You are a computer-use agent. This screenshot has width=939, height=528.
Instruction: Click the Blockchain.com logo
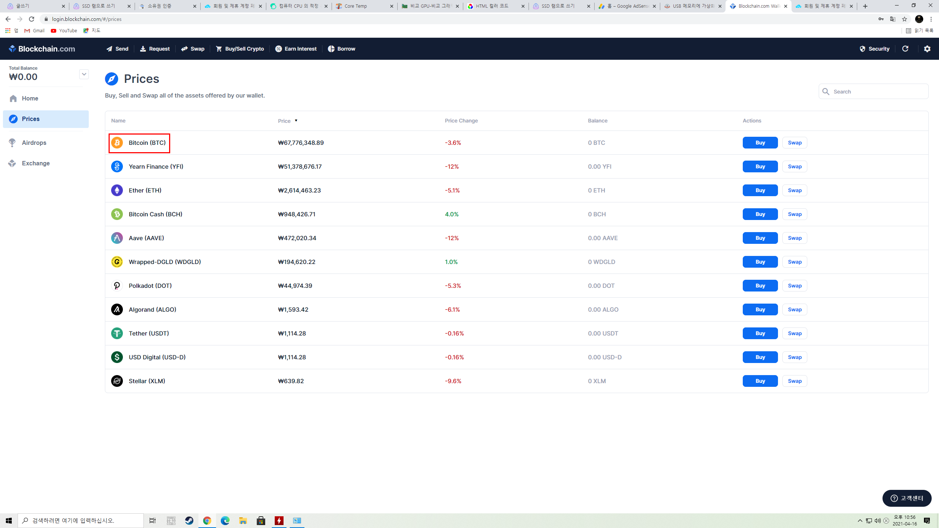click(x=42, y=49)
